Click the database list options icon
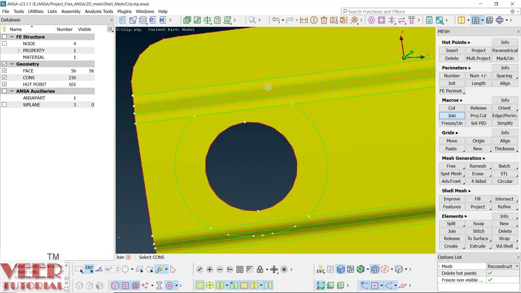Image resolution: width=521 pixels, height=293 pixels. point(110,29)
